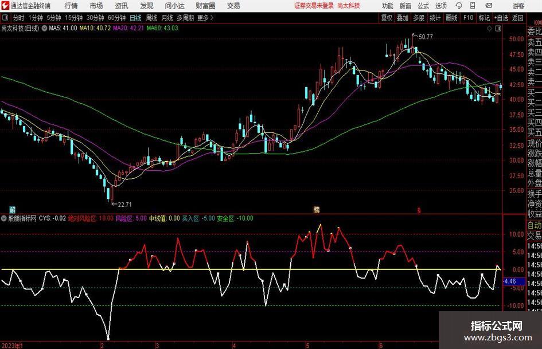Screen dimensions: 542x349
Task: Switch to 5分钟 period tab
Action: [x=54, y=18]
